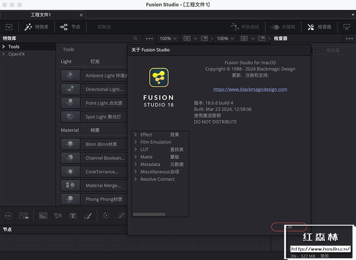
Task: Toggle second viewer split view icon
Action: coord(261,39)
